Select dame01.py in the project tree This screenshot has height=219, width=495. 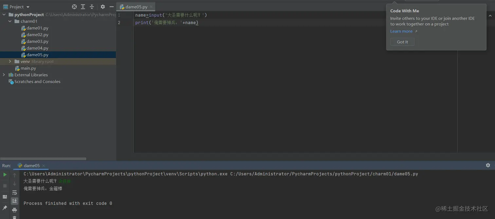(37, 28)
